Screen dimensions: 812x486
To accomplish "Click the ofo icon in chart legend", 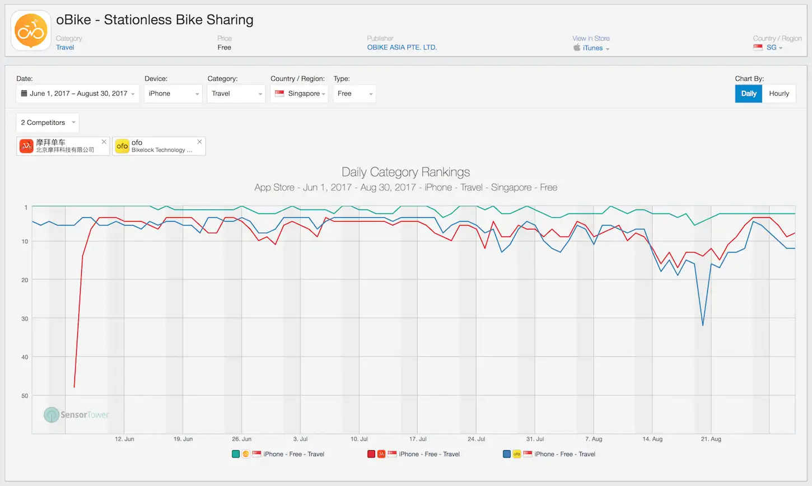I will [x=517, y=454].
